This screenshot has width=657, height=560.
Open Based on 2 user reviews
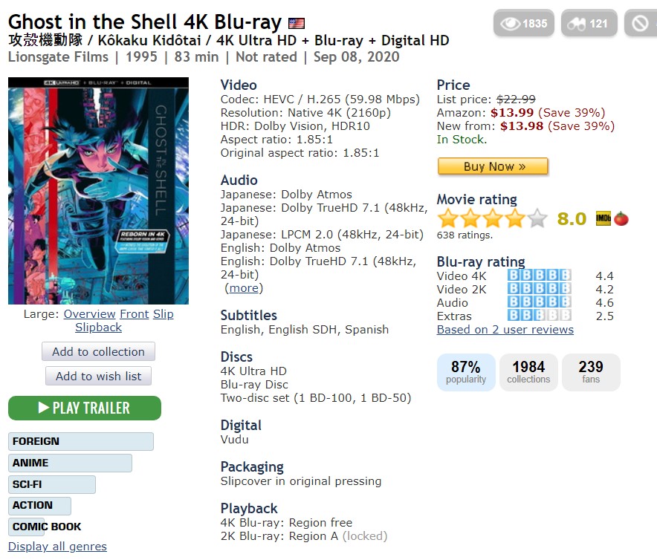point(505,329)
